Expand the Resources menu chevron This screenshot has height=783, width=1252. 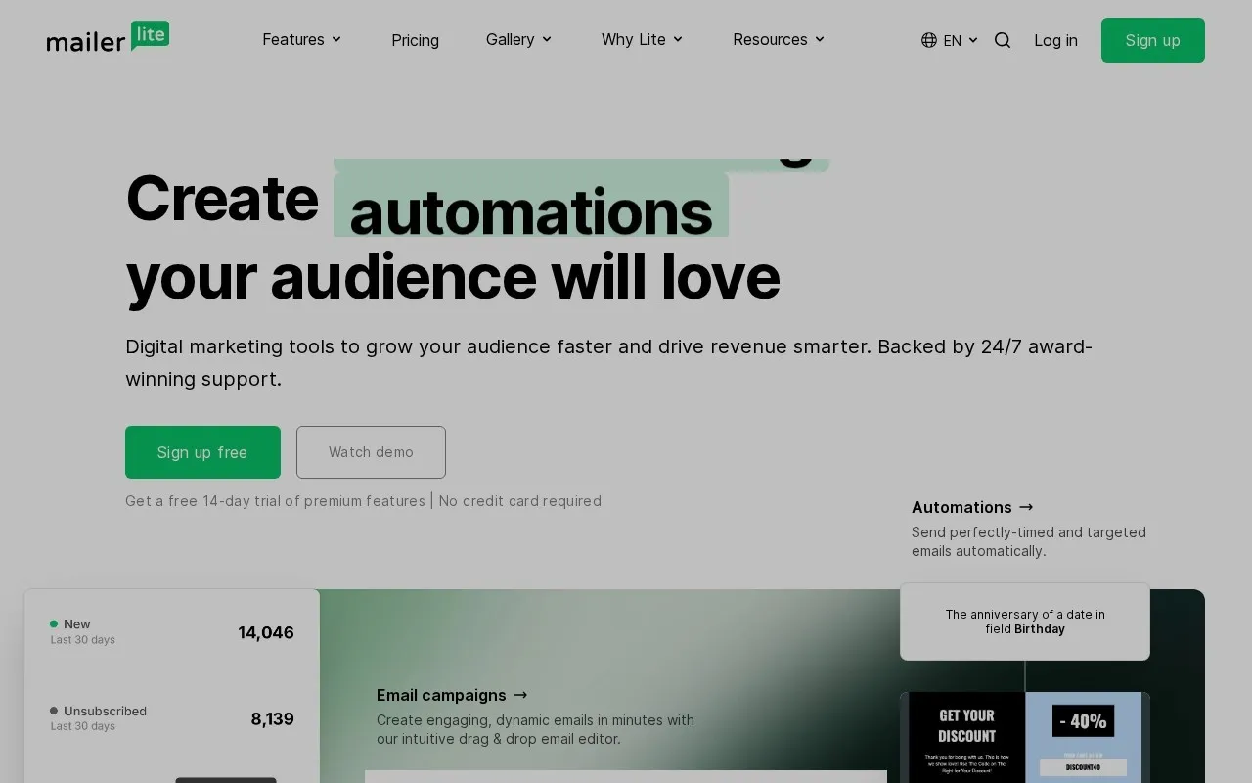pos(820,39)
